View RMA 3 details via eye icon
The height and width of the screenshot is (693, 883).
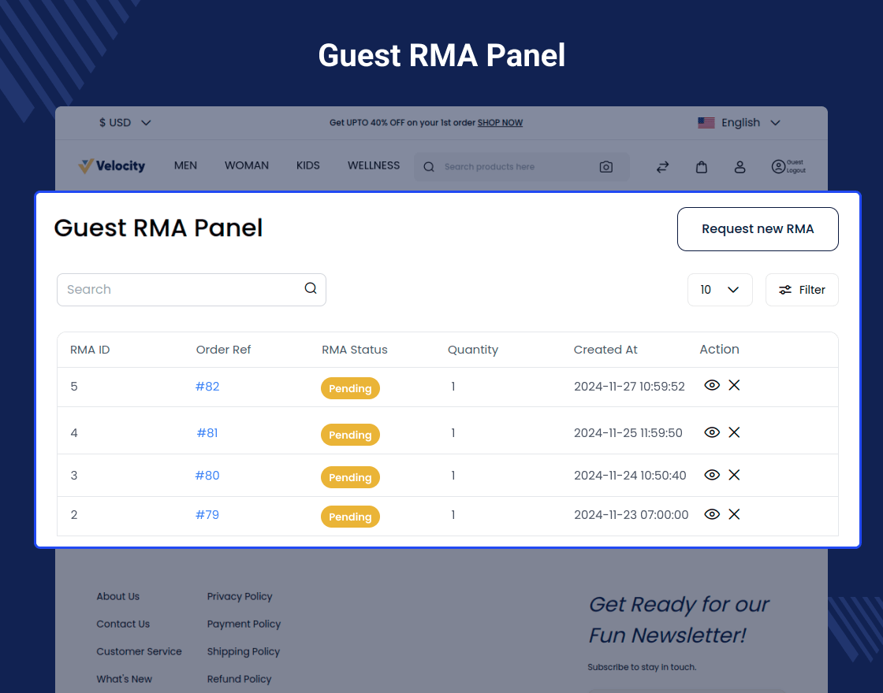click(x=712, y=475)
